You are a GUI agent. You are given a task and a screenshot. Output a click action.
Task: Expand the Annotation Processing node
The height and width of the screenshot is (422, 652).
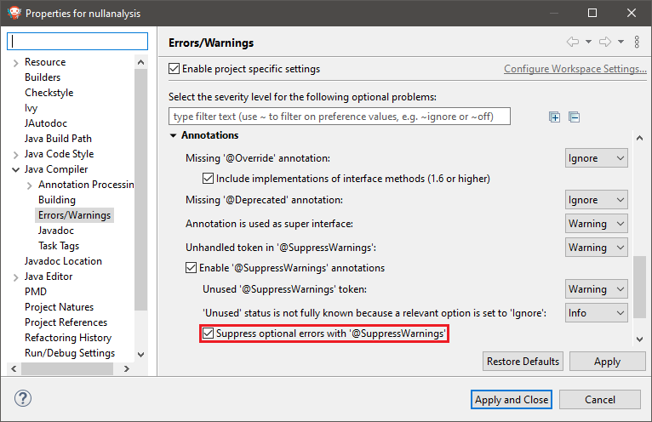click(x=30, y=185)
